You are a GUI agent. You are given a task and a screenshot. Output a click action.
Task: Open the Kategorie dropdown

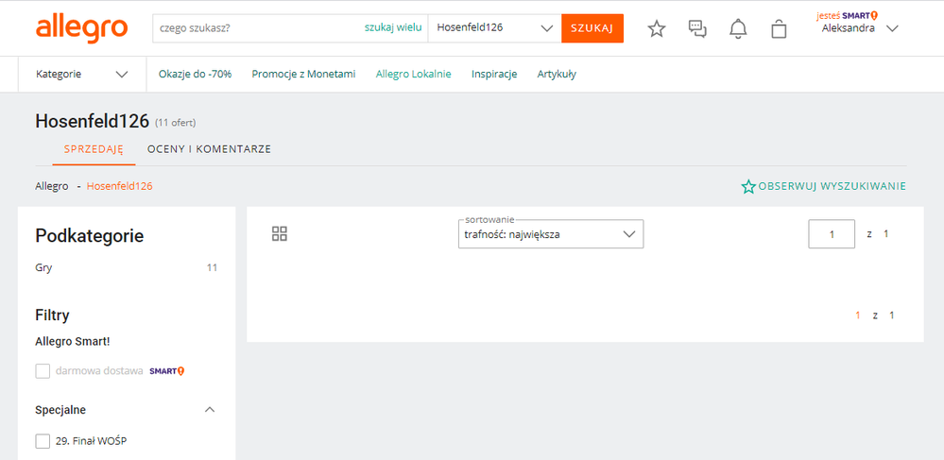82,75
